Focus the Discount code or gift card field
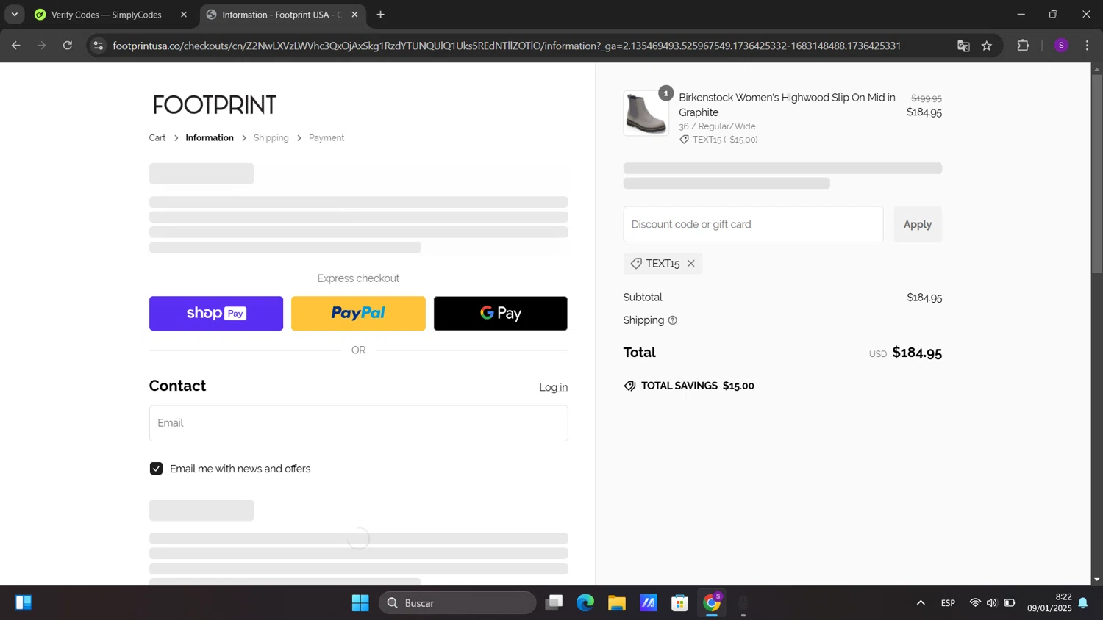This screenshot has width=1103, height=620. [753, 225]
